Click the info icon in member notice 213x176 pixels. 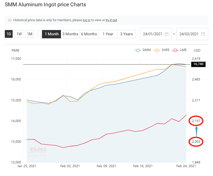tap(10, 20)
